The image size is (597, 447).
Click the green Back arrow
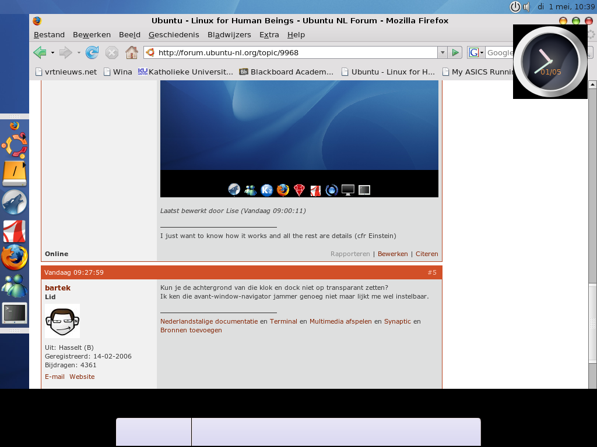pyautogui.click(x=40, y=52)
